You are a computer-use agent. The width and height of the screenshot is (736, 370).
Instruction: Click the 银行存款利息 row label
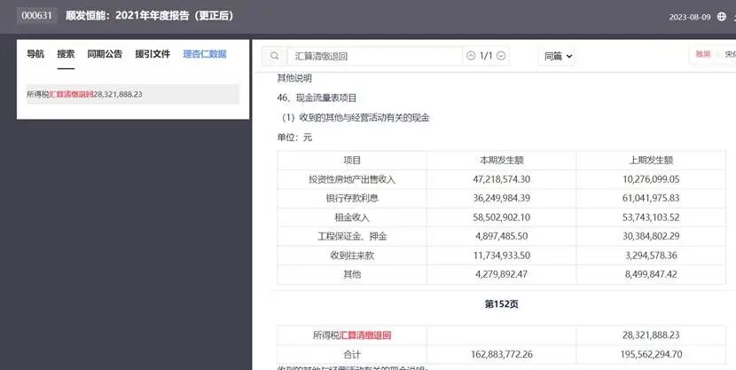click(352, 198)
